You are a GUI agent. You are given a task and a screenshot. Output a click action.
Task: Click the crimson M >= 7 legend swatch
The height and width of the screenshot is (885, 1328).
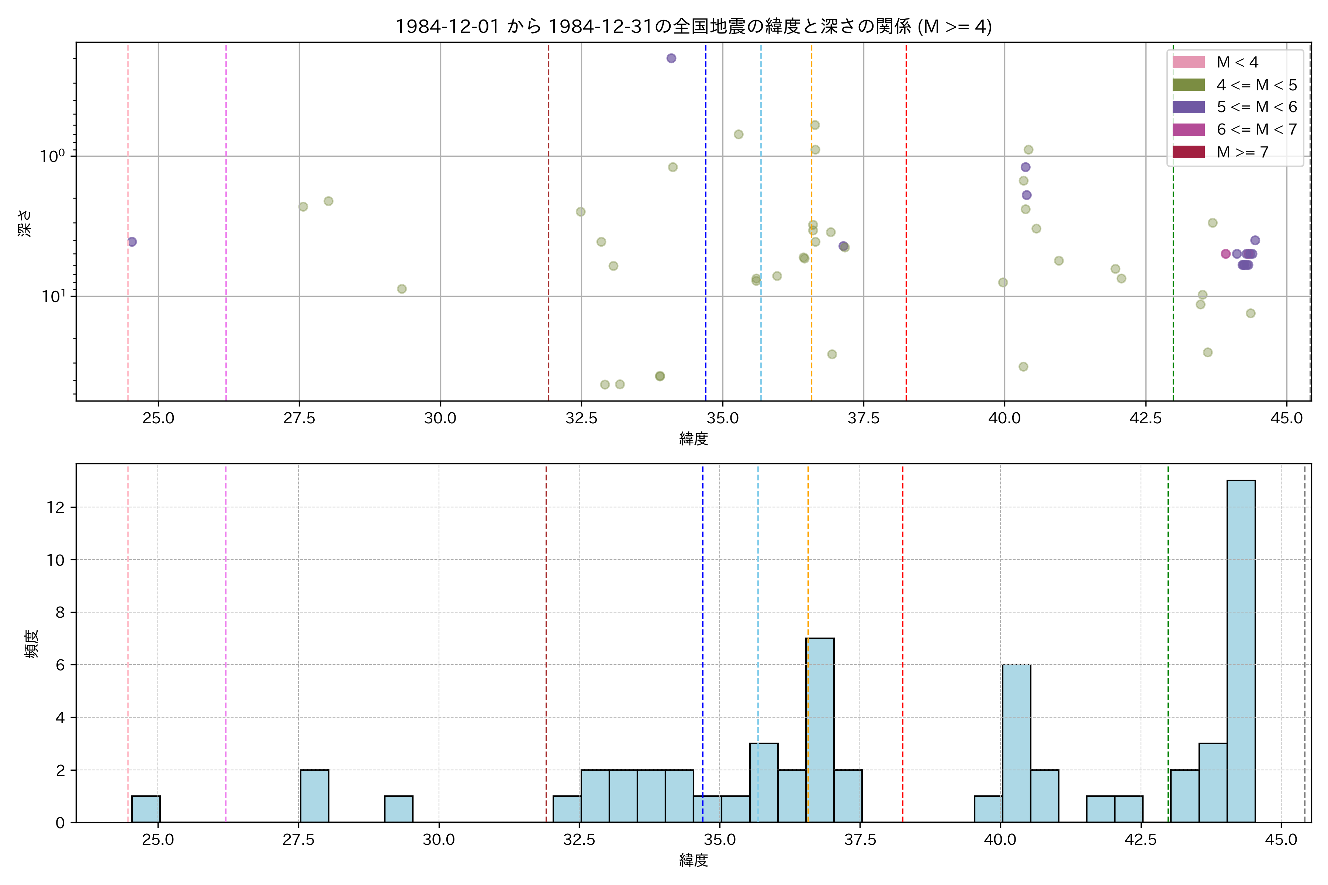(1189, 152)
